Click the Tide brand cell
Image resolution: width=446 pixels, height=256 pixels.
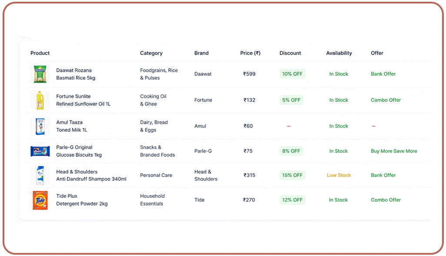(200, 200)
